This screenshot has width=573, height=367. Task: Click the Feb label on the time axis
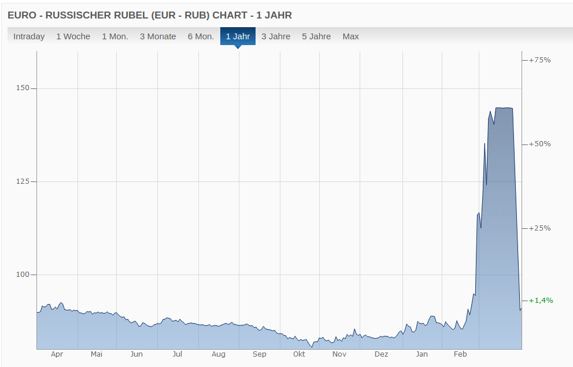460,354
